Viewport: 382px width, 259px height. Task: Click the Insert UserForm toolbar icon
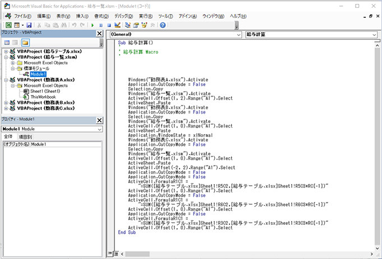(17, 25)
